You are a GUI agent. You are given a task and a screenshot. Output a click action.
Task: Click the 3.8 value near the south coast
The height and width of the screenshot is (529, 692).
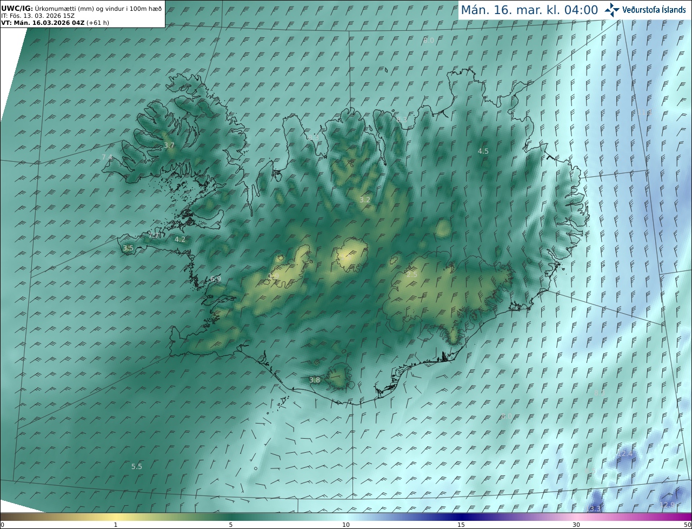pos(315,380)
